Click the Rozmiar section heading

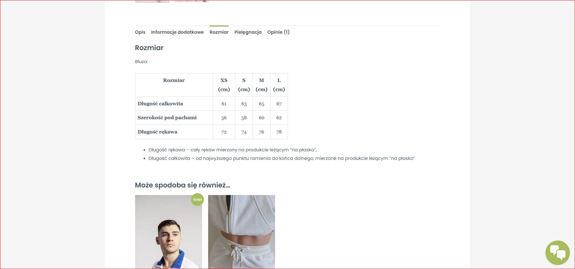point(149,48)
